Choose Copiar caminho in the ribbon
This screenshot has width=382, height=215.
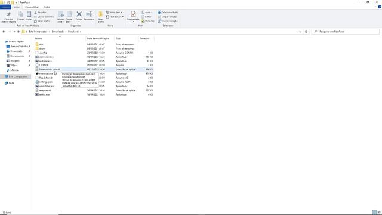(44, 17)
